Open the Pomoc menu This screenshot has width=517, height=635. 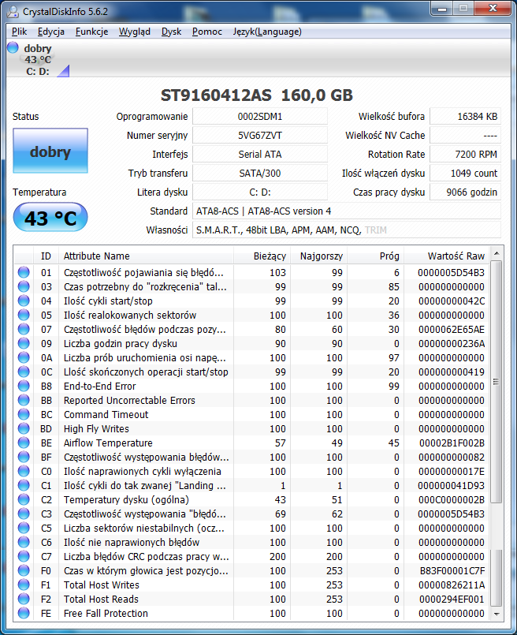coord(207,32)
